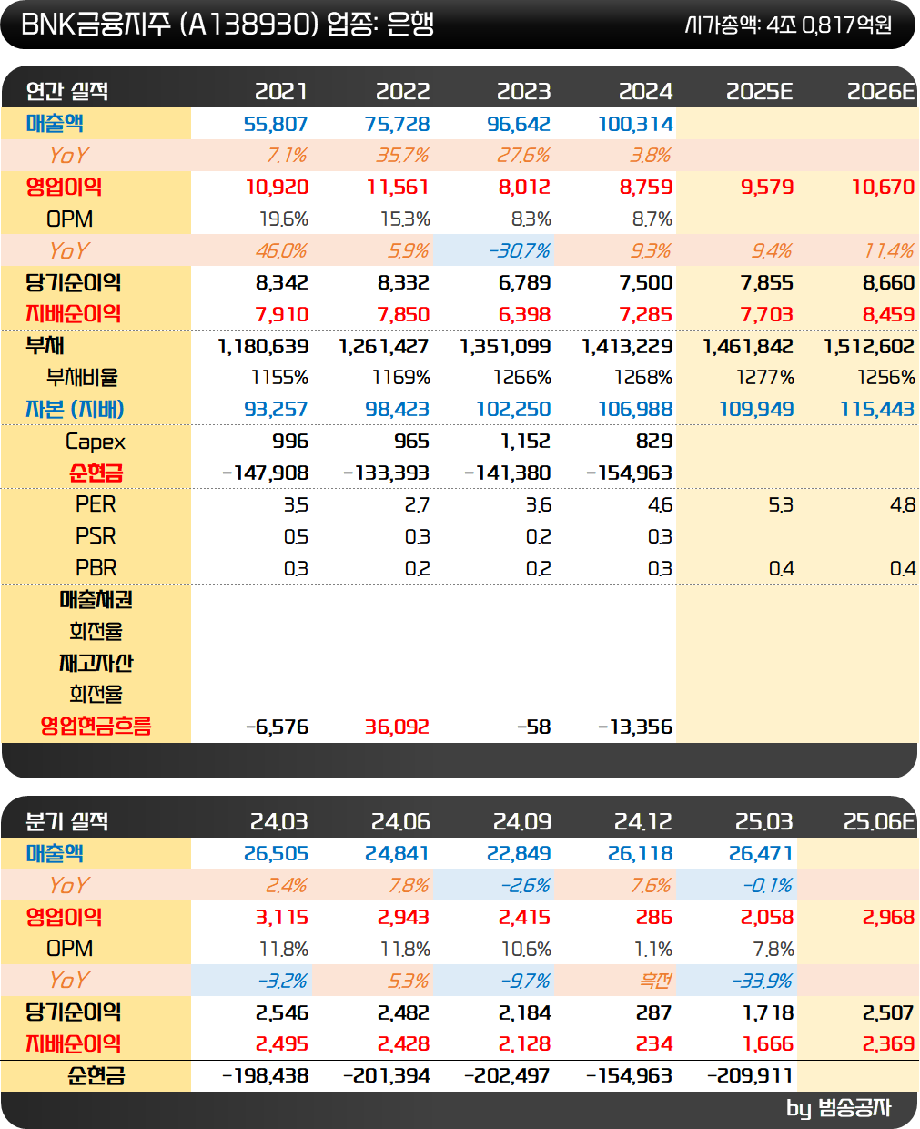
Task: Click the debt ratio value 1277%
Action: click(764, 378)
